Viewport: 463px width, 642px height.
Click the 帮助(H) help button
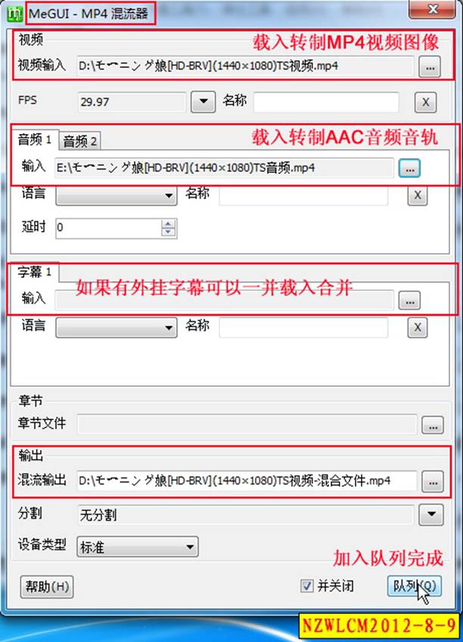click(47, 587)
